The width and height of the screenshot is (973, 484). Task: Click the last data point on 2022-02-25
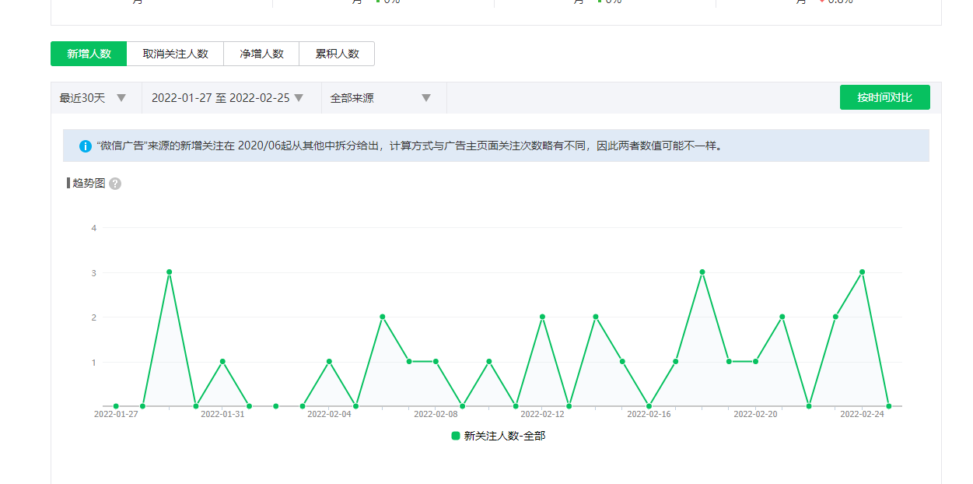click(x=888, y=406)
